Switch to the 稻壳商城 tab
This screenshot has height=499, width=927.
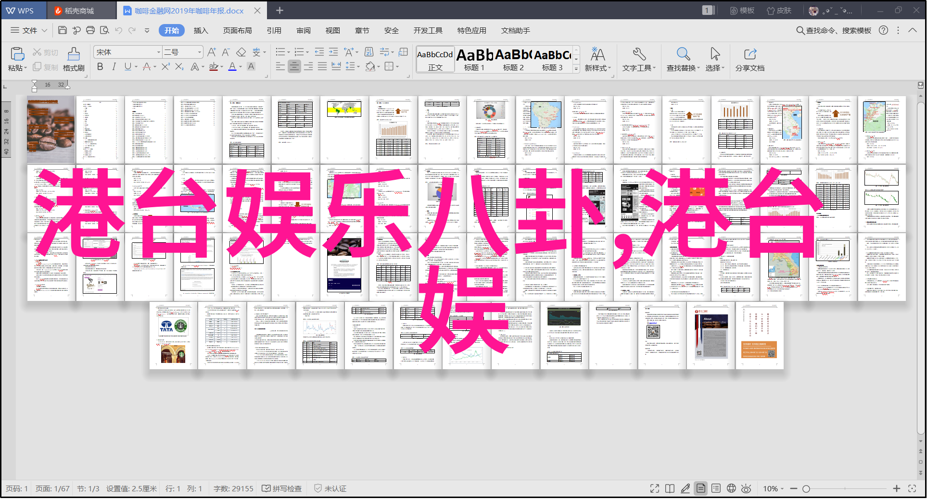click(79, 11)
